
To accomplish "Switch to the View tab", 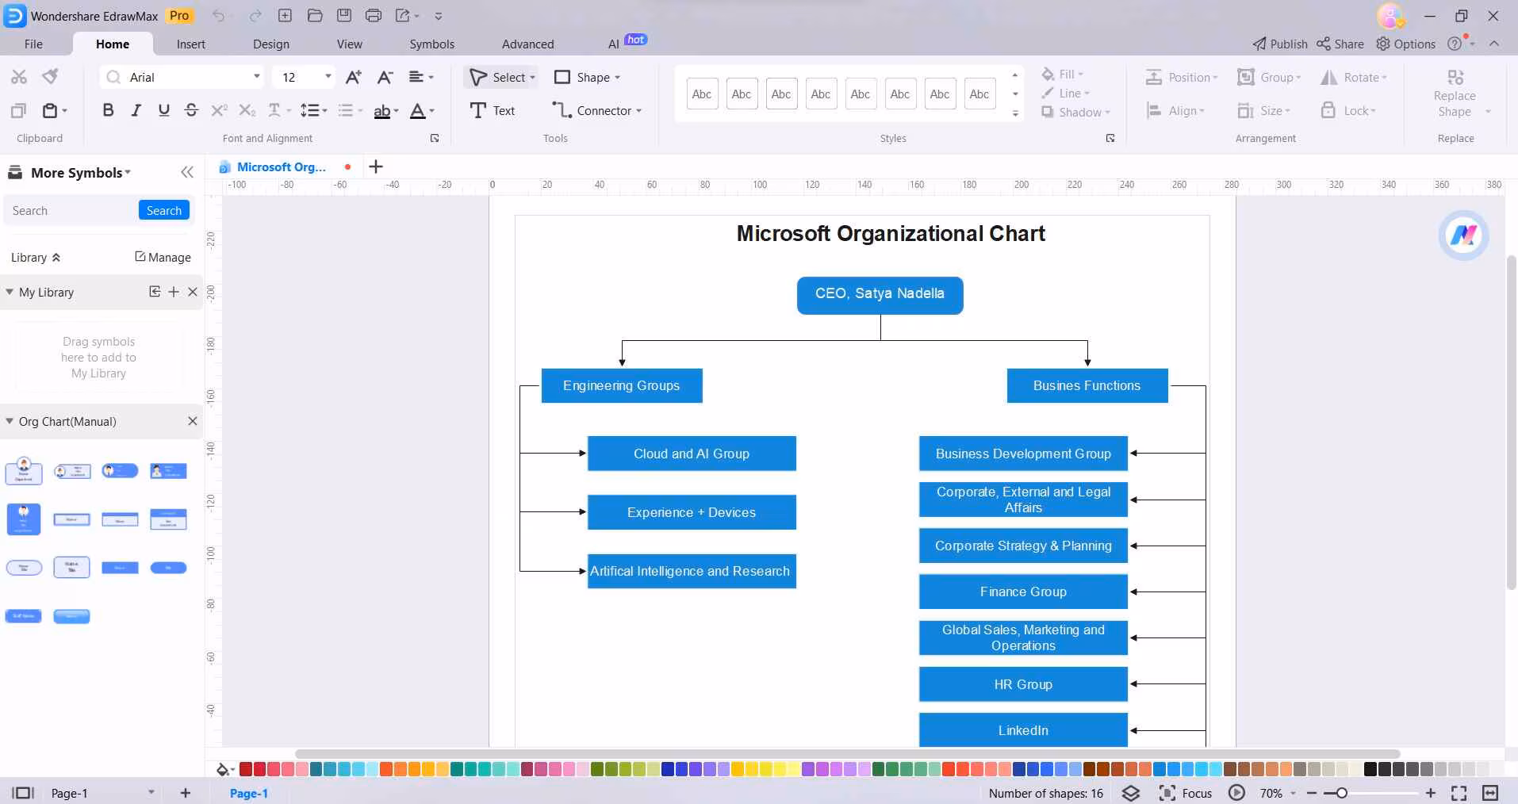I will point(350,44).
